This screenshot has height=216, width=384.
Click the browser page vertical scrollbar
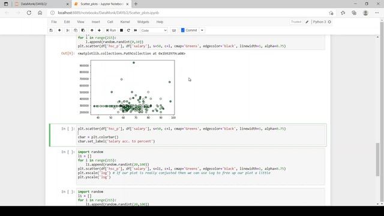click(382, 113)
